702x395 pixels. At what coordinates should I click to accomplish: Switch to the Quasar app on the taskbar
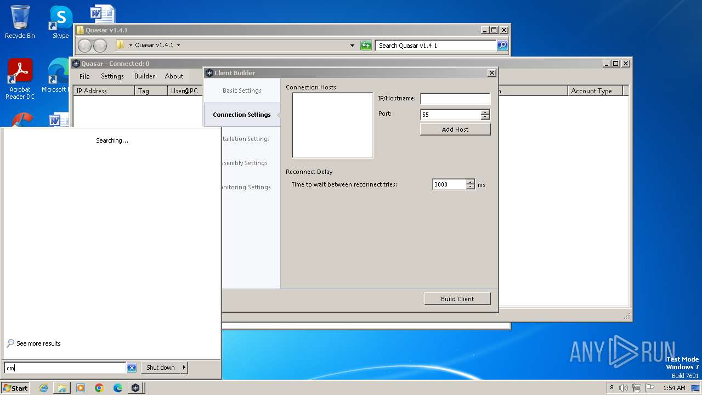pos(135,388)
